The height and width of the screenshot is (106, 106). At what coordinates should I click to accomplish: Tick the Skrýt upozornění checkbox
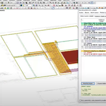coord(80,100)
